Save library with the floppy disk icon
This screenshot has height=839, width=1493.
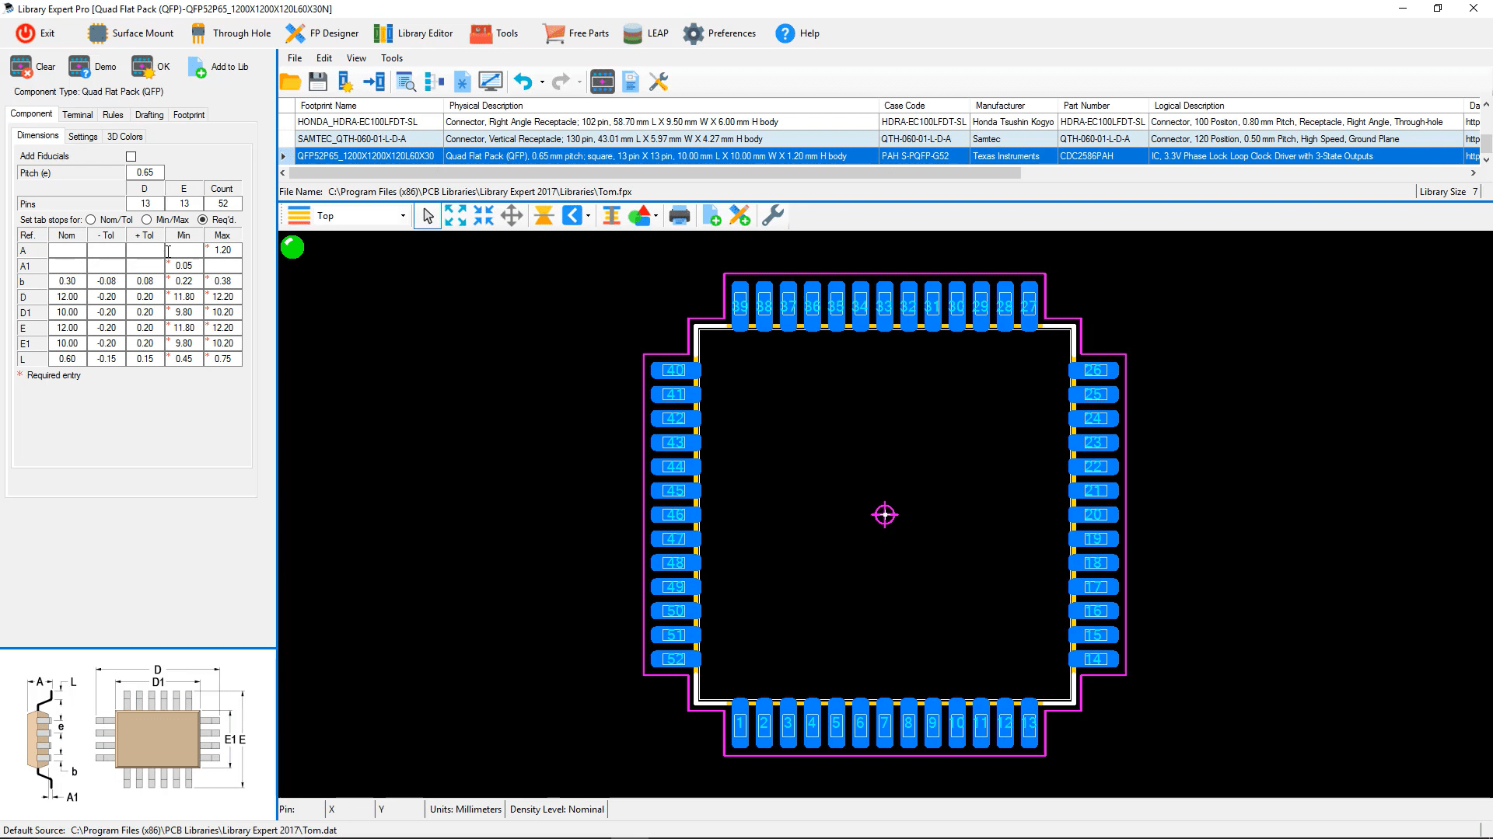point(317,82)
